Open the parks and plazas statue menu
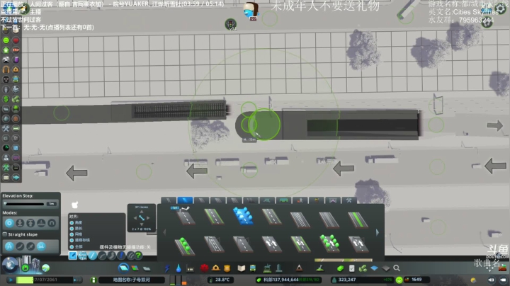 (x=267, y=268)
